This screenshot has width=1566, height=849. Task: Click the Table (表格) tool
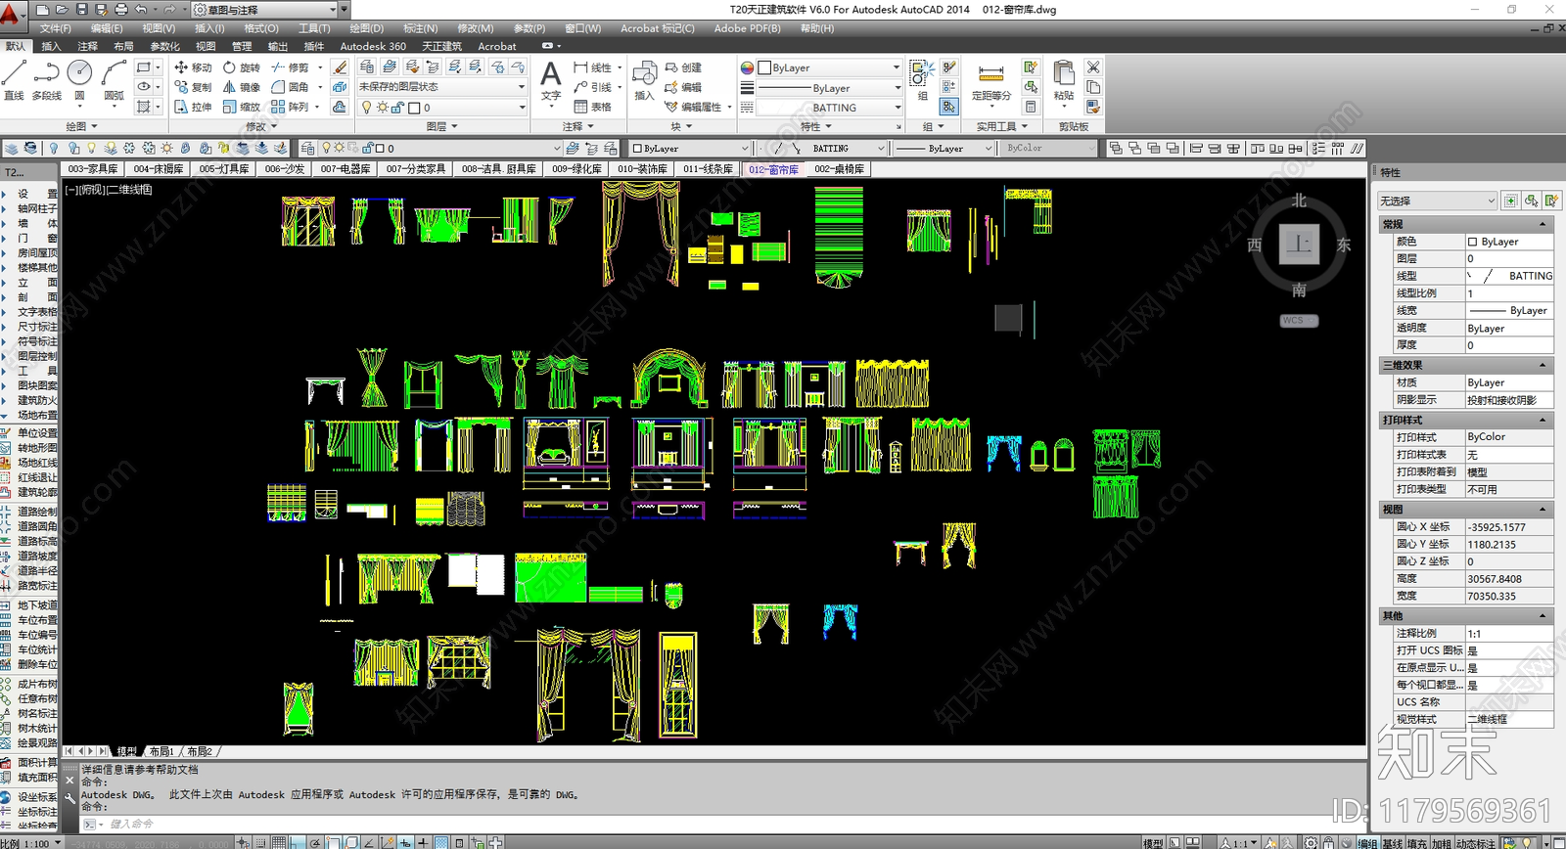592,107
